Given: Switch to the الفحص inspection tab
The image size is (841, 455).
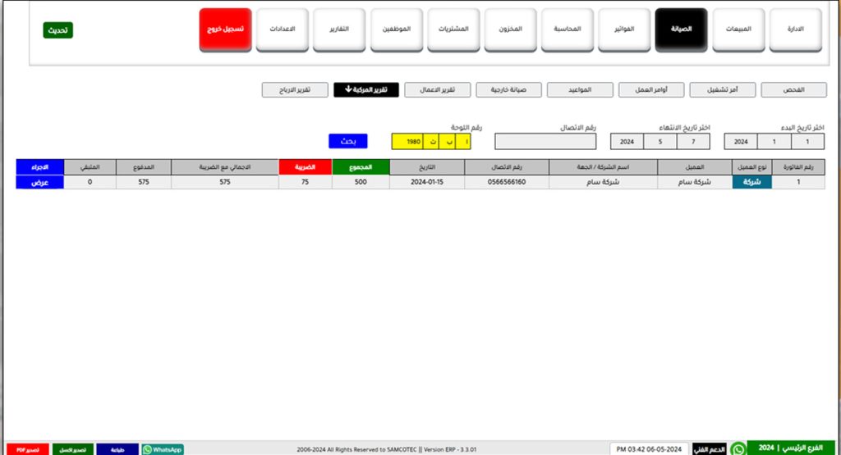Looking at the screenshot, I should [793, 89].
